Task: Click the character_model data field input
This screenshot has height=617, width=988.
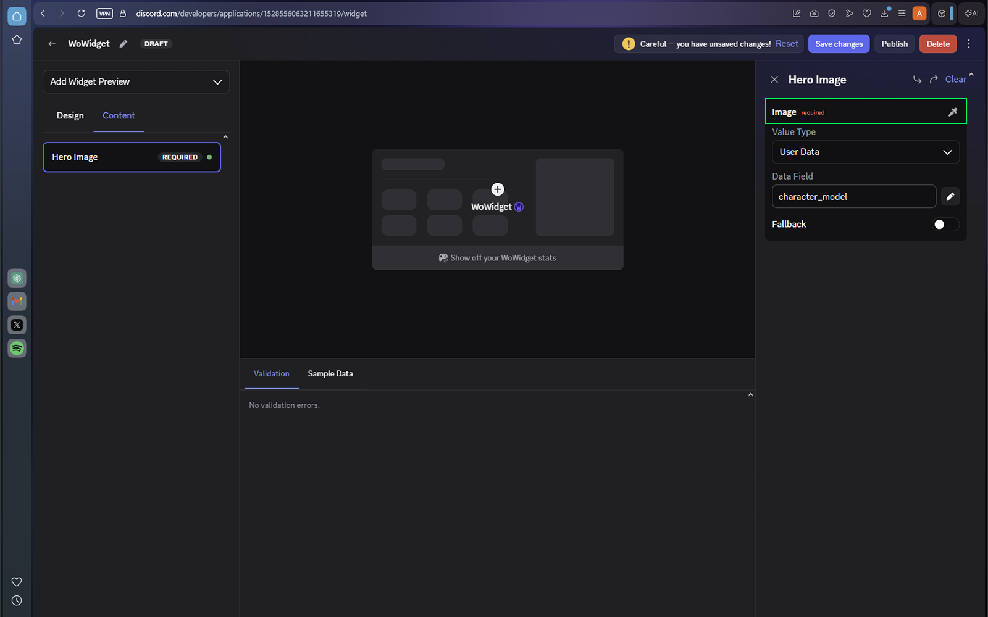Action: pos(853,197)
